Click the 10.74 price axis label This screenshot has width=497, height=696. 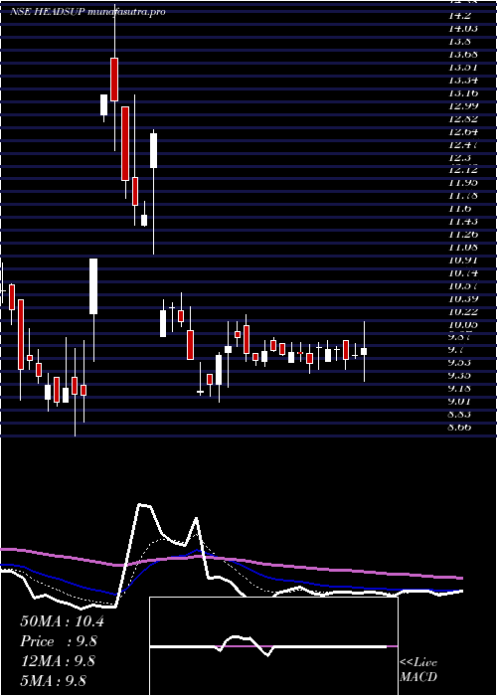point(463,272)
